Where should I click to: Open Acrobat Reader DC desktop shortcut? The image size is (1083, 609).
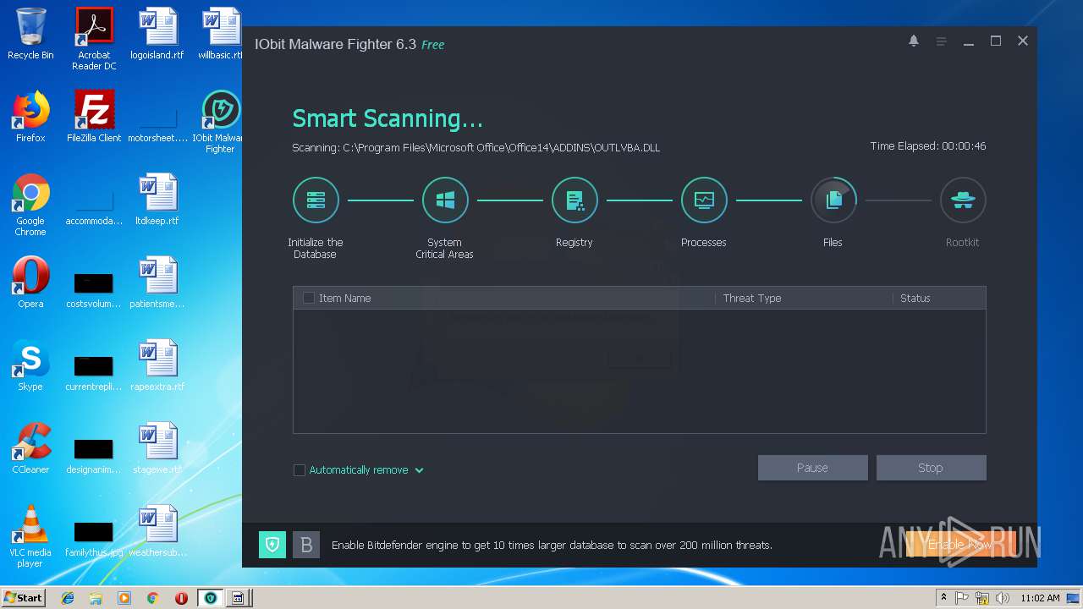click(x=94, y=39)
